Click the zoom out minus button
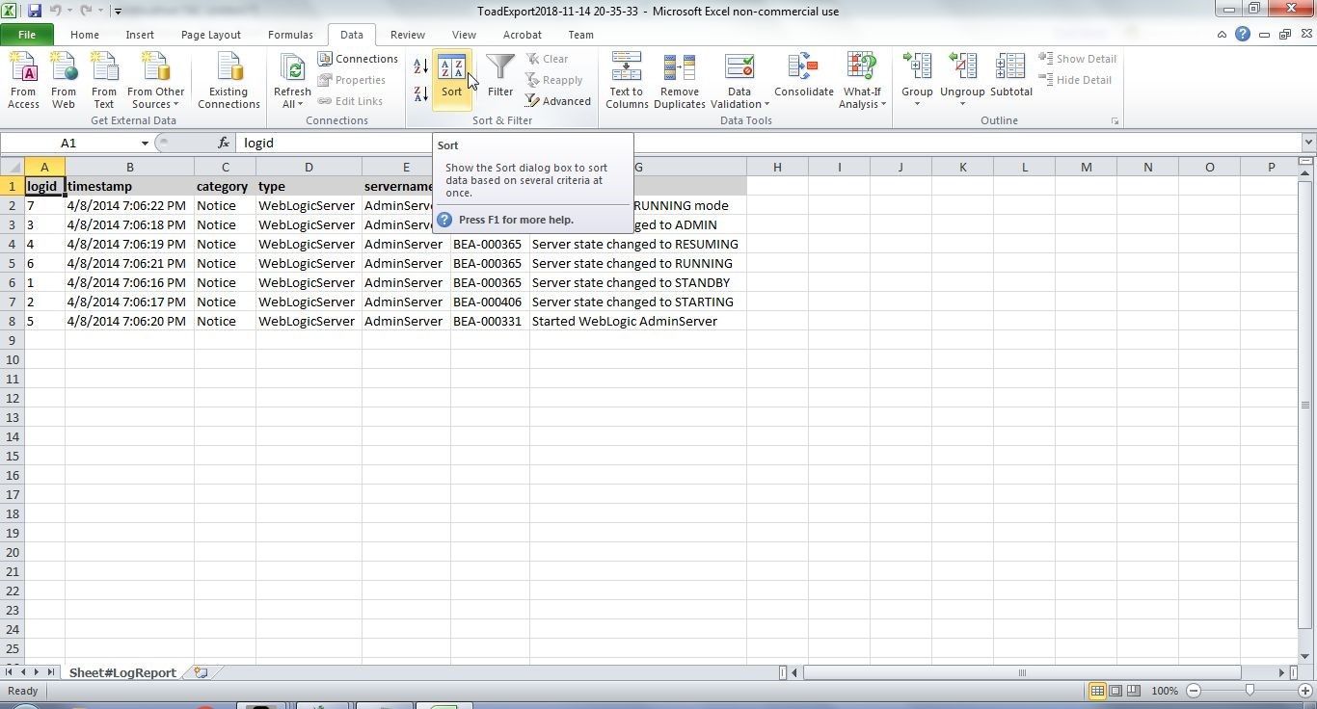1317x709 pixels. tap(1194, 691)
